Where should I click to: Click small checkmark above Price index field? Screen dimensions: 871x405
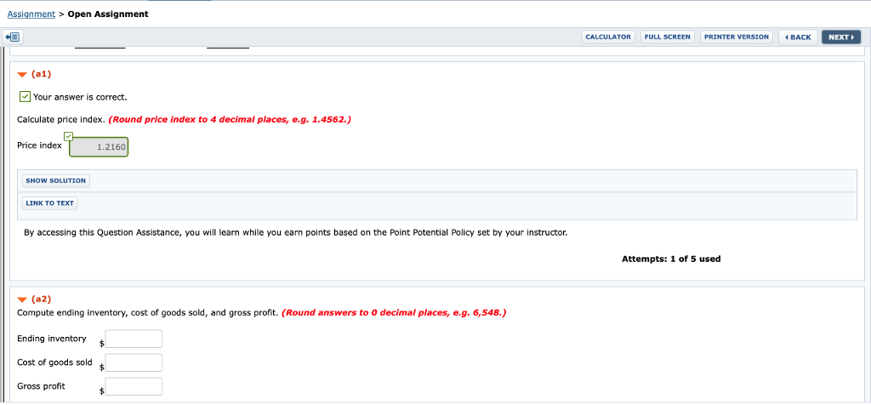point(68,136)
